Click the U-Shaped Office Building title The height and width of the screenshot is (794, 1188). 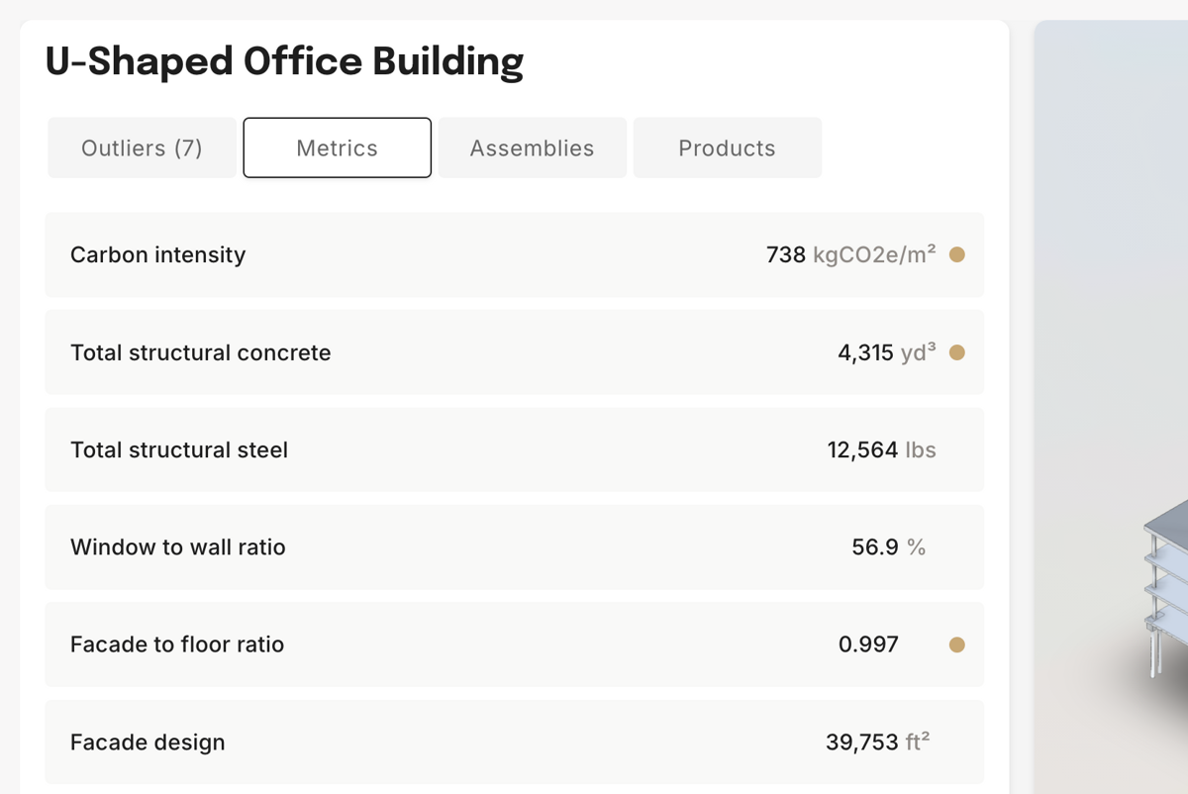click(x=284, y=61)
